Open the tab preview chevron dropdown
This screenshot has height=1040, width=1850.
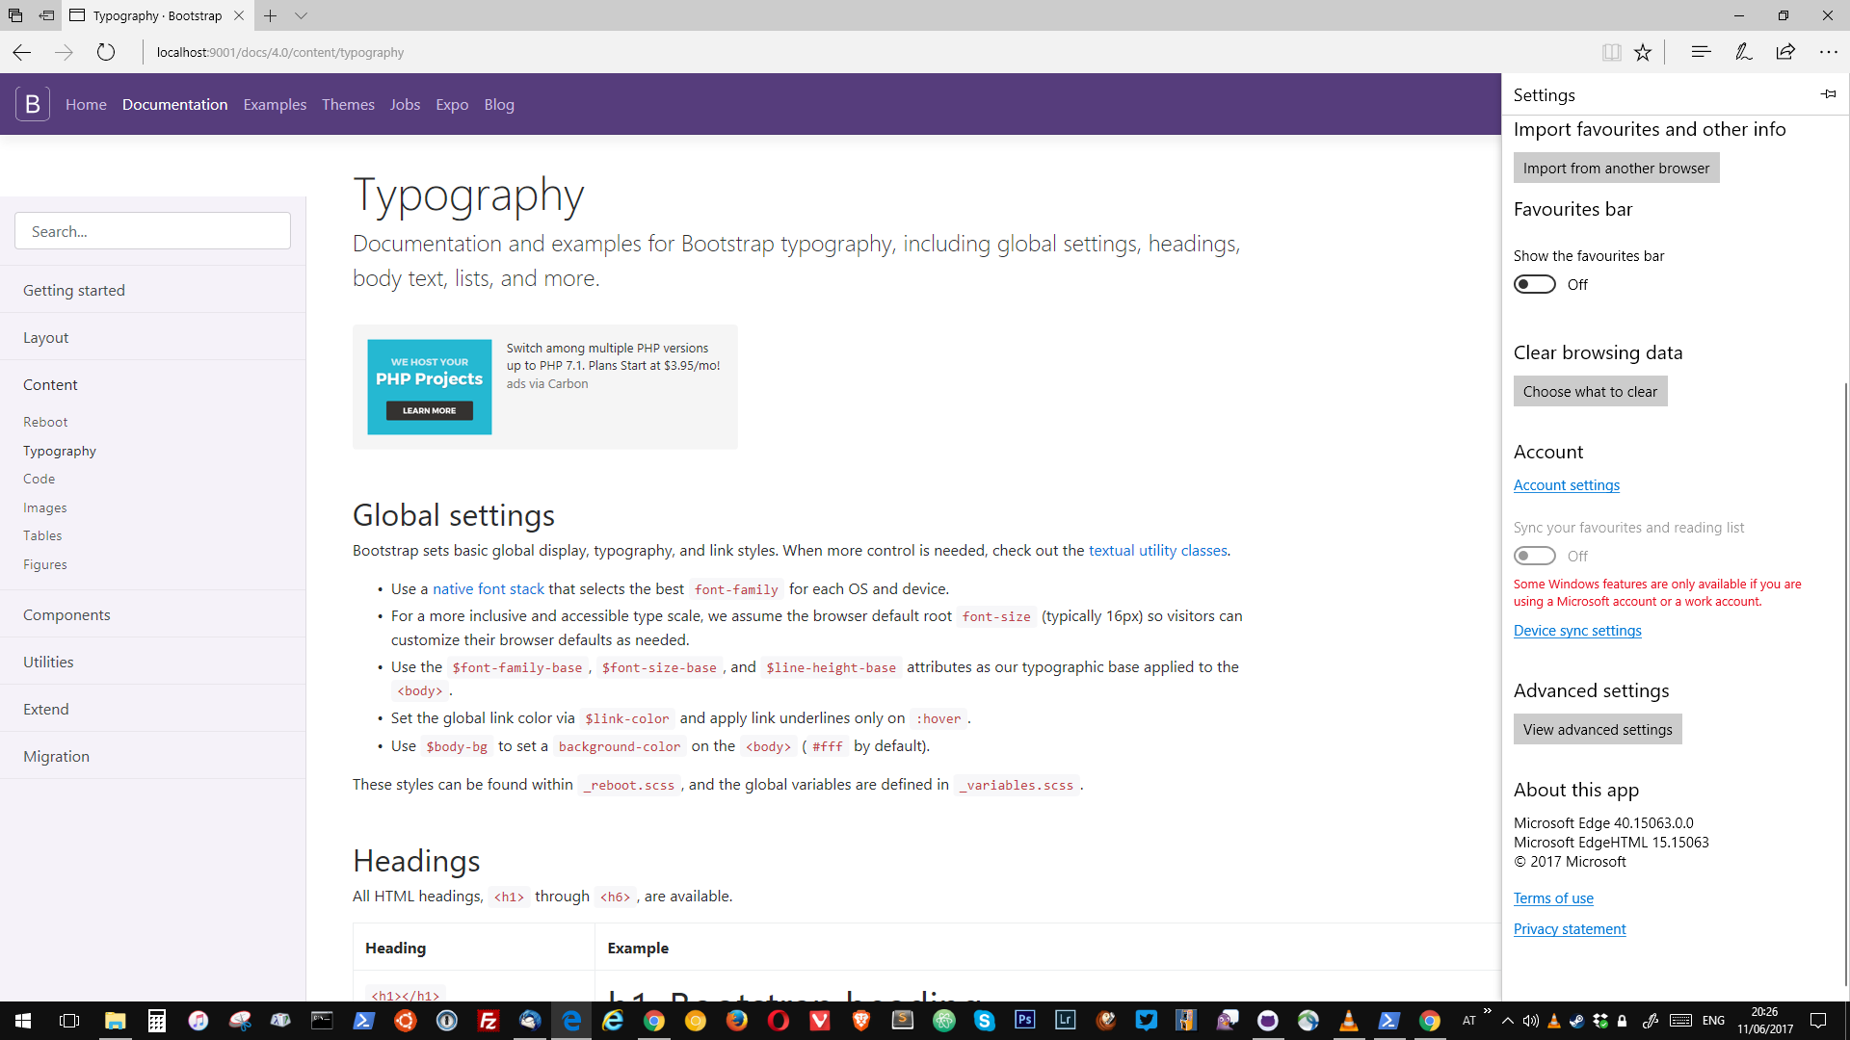point(302,16)
